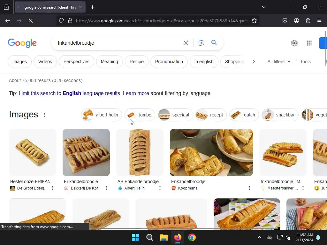Click the Bestel onze FRIKAN... title
The height and width of the screenshot is (245, 327).
pos(32,182)
